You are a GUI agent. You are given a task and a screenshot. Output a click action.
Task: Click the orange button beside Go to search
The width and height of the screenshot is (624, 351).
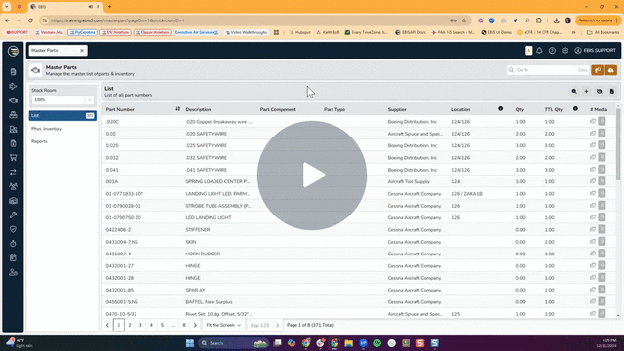pos(598,70)
